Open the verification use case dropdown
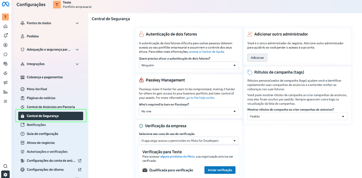This screenshot has height=178, width=362. pos(189,140)
